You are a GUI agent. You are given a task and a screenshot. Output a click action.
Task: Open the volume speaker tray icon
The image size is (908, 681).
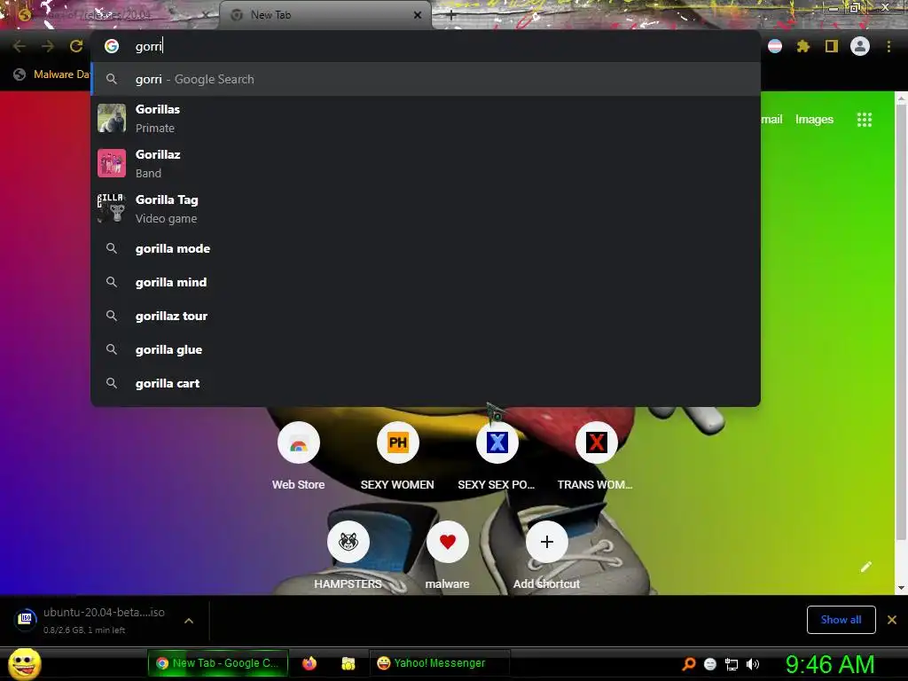tap(752, 664)
